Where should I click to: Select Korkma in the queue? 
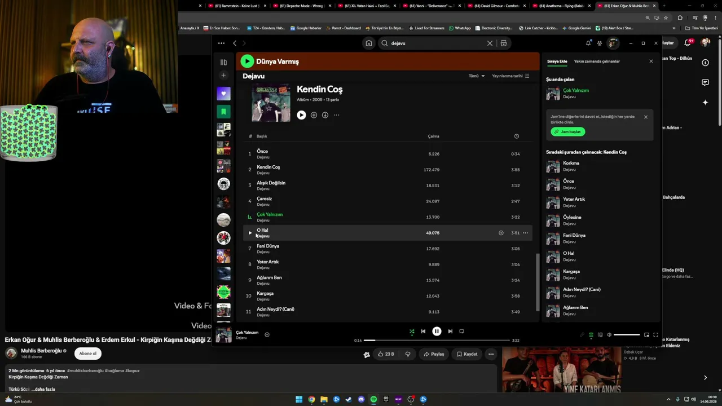click(600, 166)
